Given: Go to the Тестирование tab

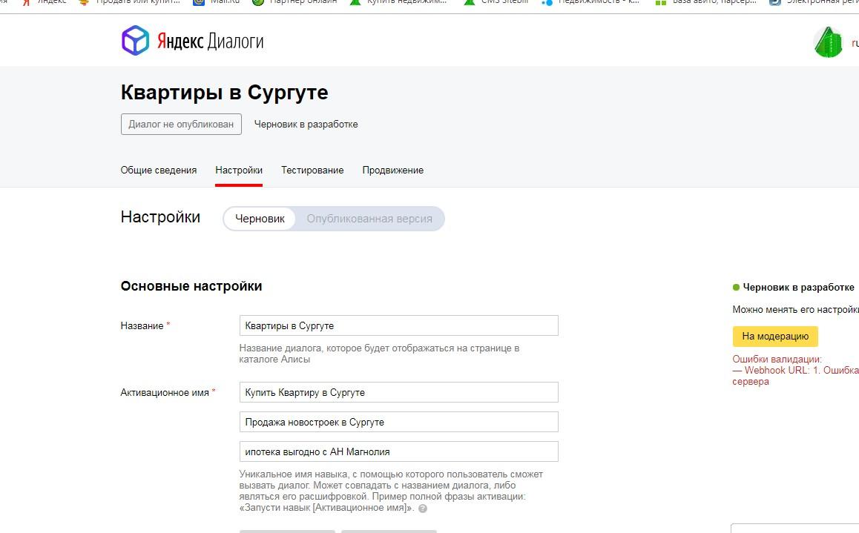Looking at the screenshot, I should click(x=312, y=171).
